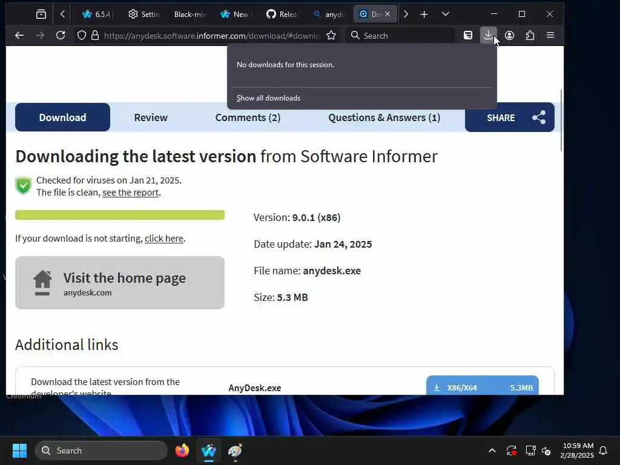Open the tab overview icon in title bar

pos(41,15)
